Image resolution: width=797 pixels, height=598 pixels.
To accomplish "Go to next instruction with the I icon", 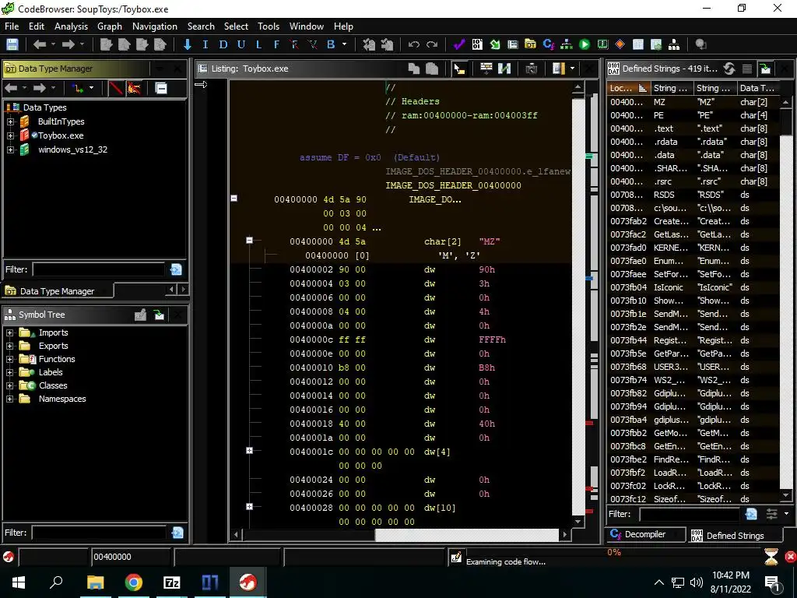I will [x=205, y=44].
